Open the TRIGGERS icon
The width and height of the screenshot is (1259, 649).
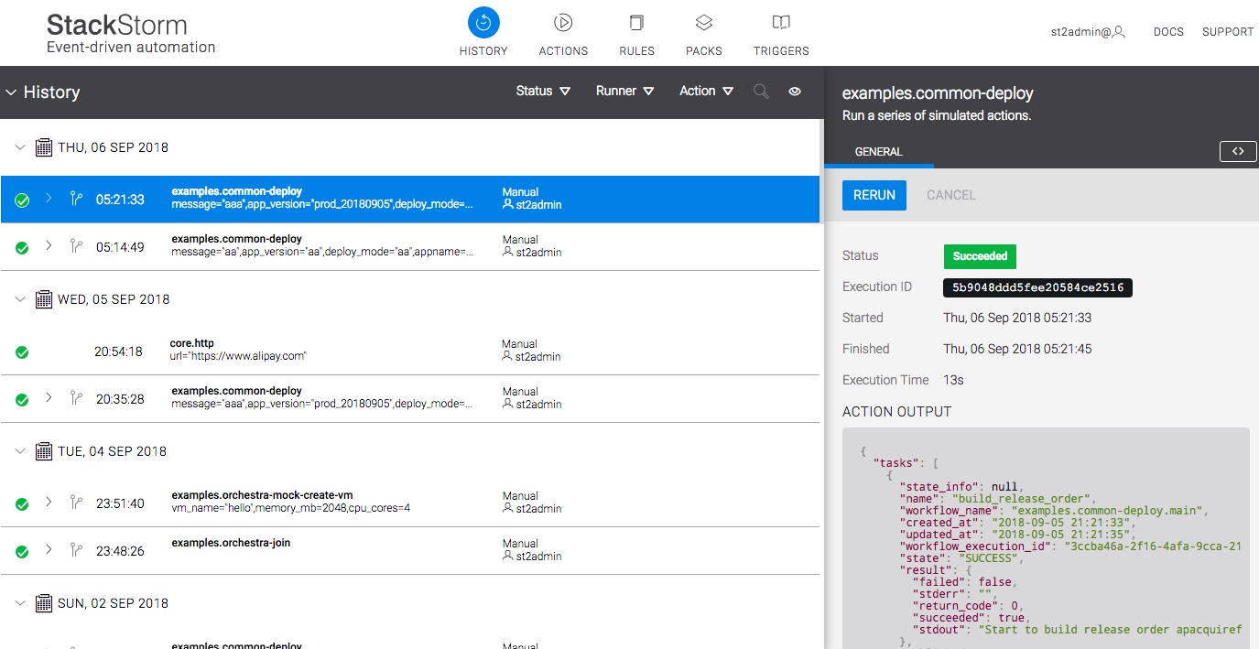tap(780, 22)
